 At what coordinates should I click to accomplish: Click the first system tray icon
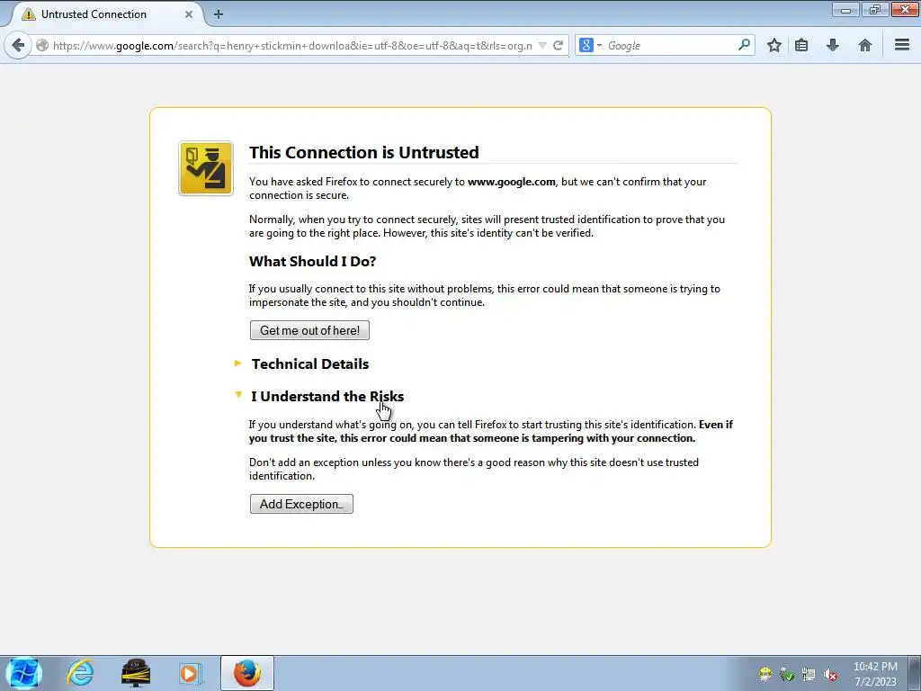coord(765,675)
